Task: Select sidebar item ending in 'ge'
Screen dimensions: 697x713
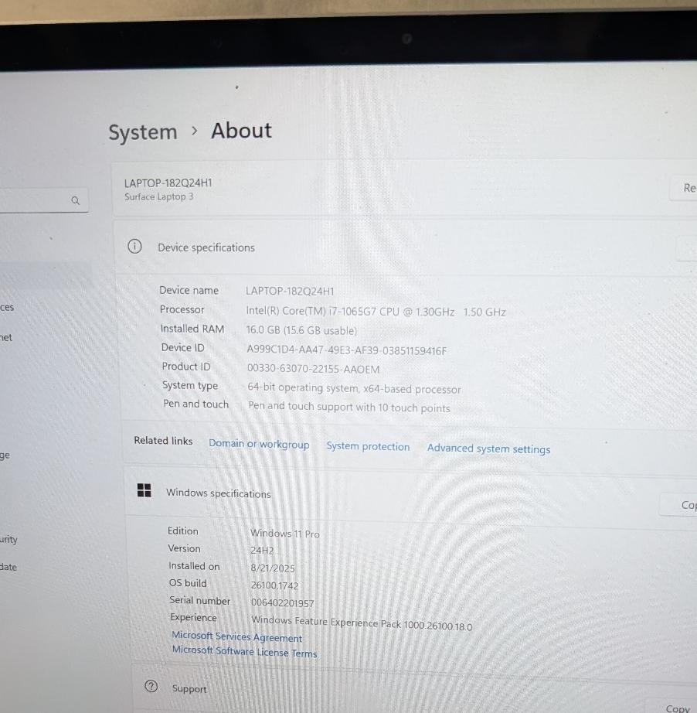Action: pyautogui.click(x=5, y=455)
